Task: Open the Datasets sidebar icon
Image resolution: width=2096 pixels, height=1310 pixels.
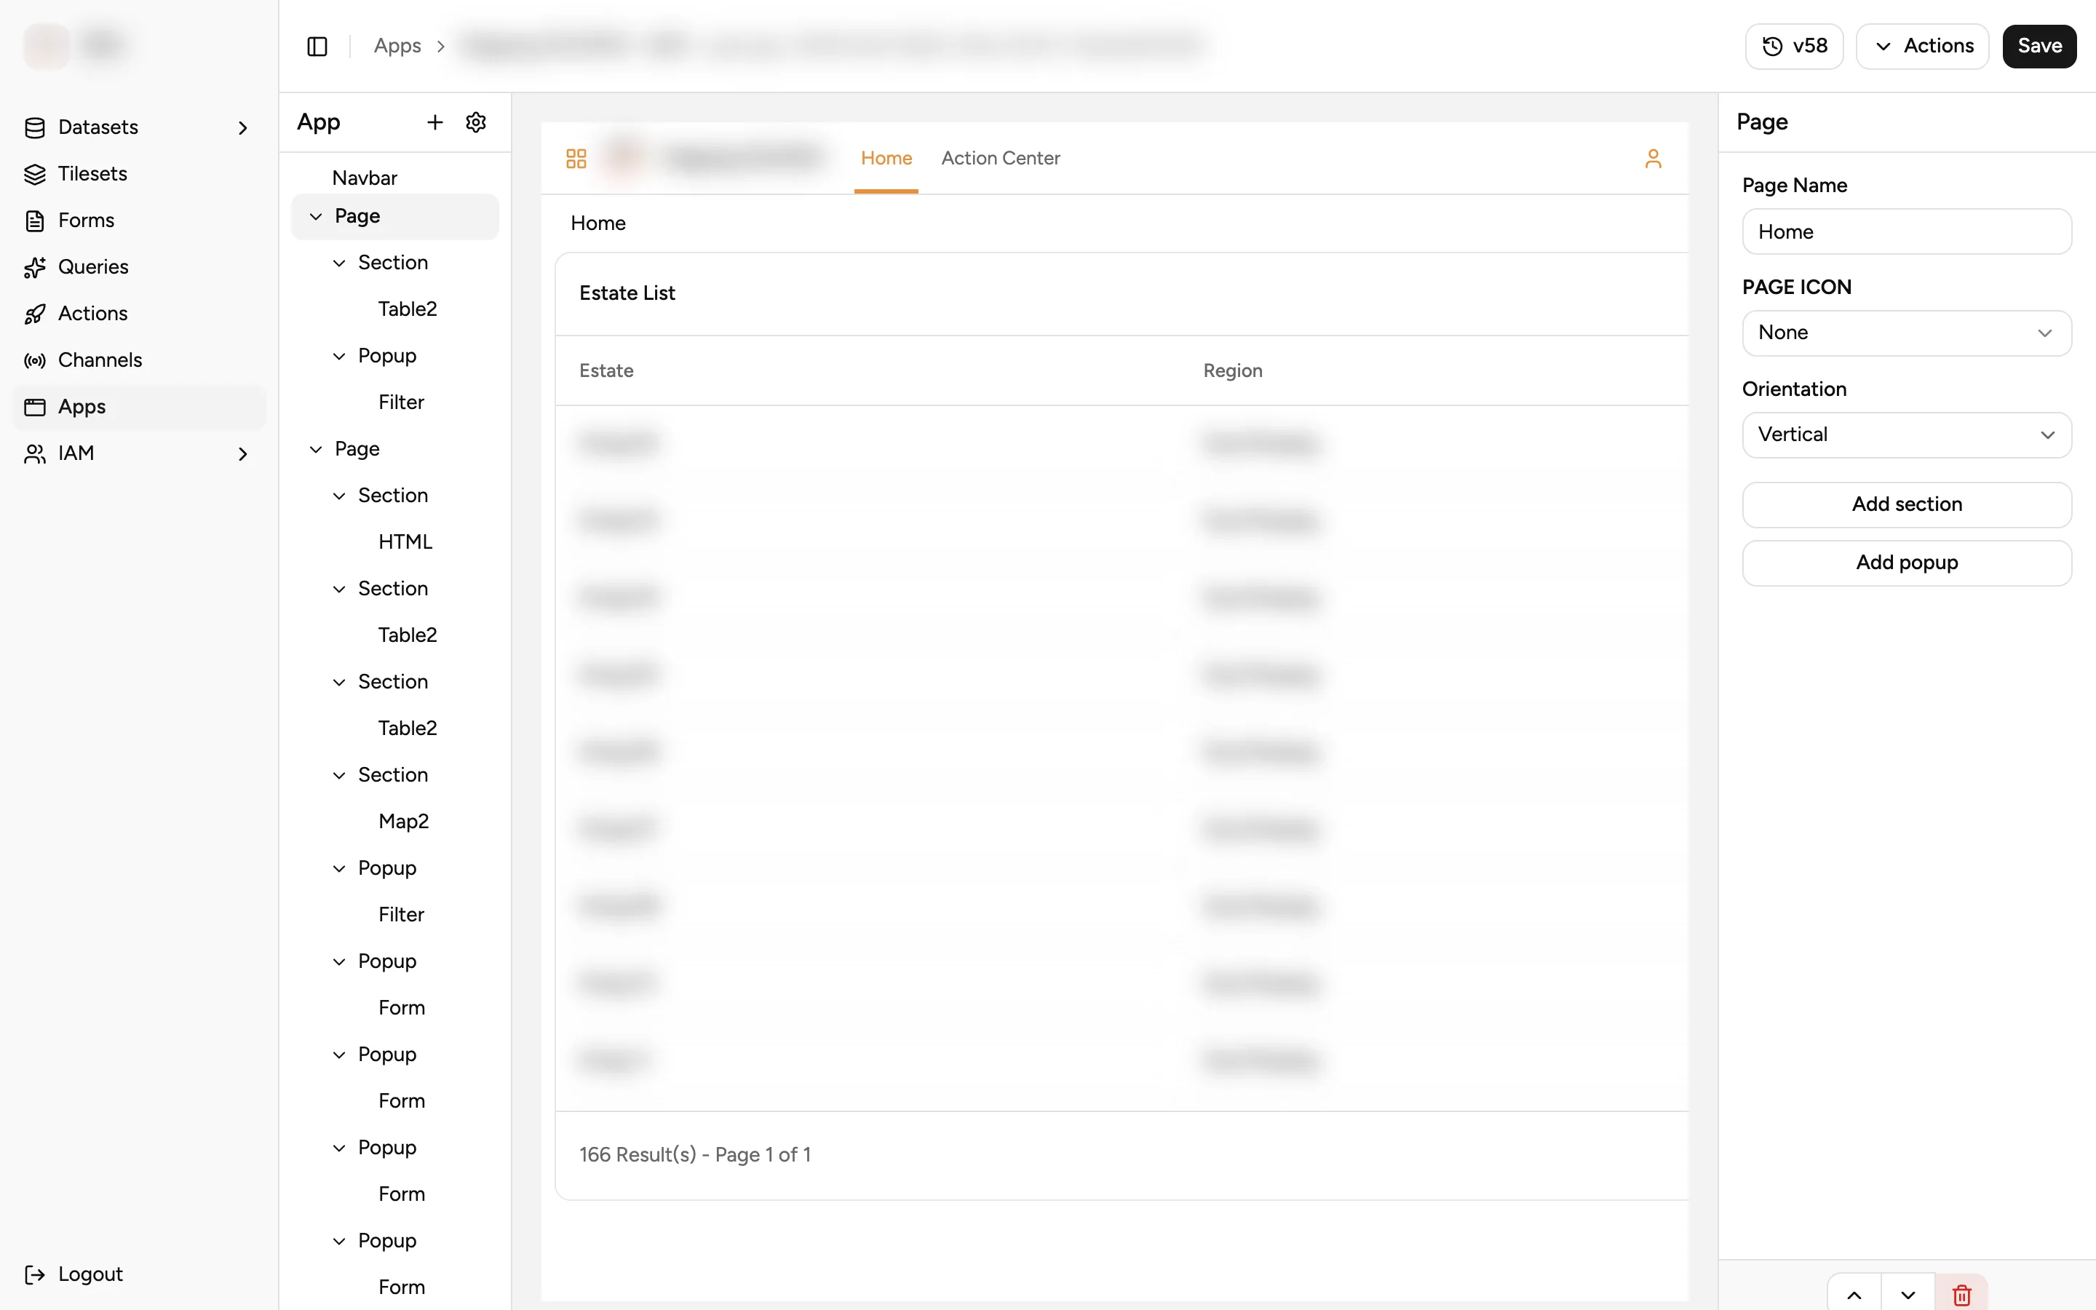Action: point(35,127)
